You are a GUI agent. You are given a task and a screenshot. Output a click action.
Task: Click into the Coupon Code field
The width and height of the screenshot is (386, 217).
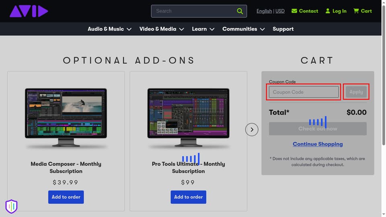pos(304,92)
